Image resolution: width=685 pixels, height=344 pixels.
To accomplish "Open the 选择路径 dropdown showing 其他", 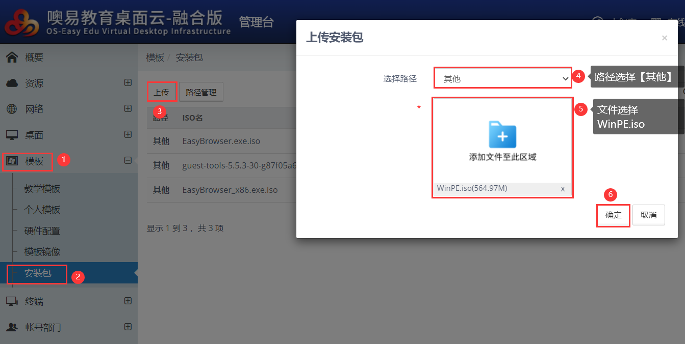I will coord(502,79).
